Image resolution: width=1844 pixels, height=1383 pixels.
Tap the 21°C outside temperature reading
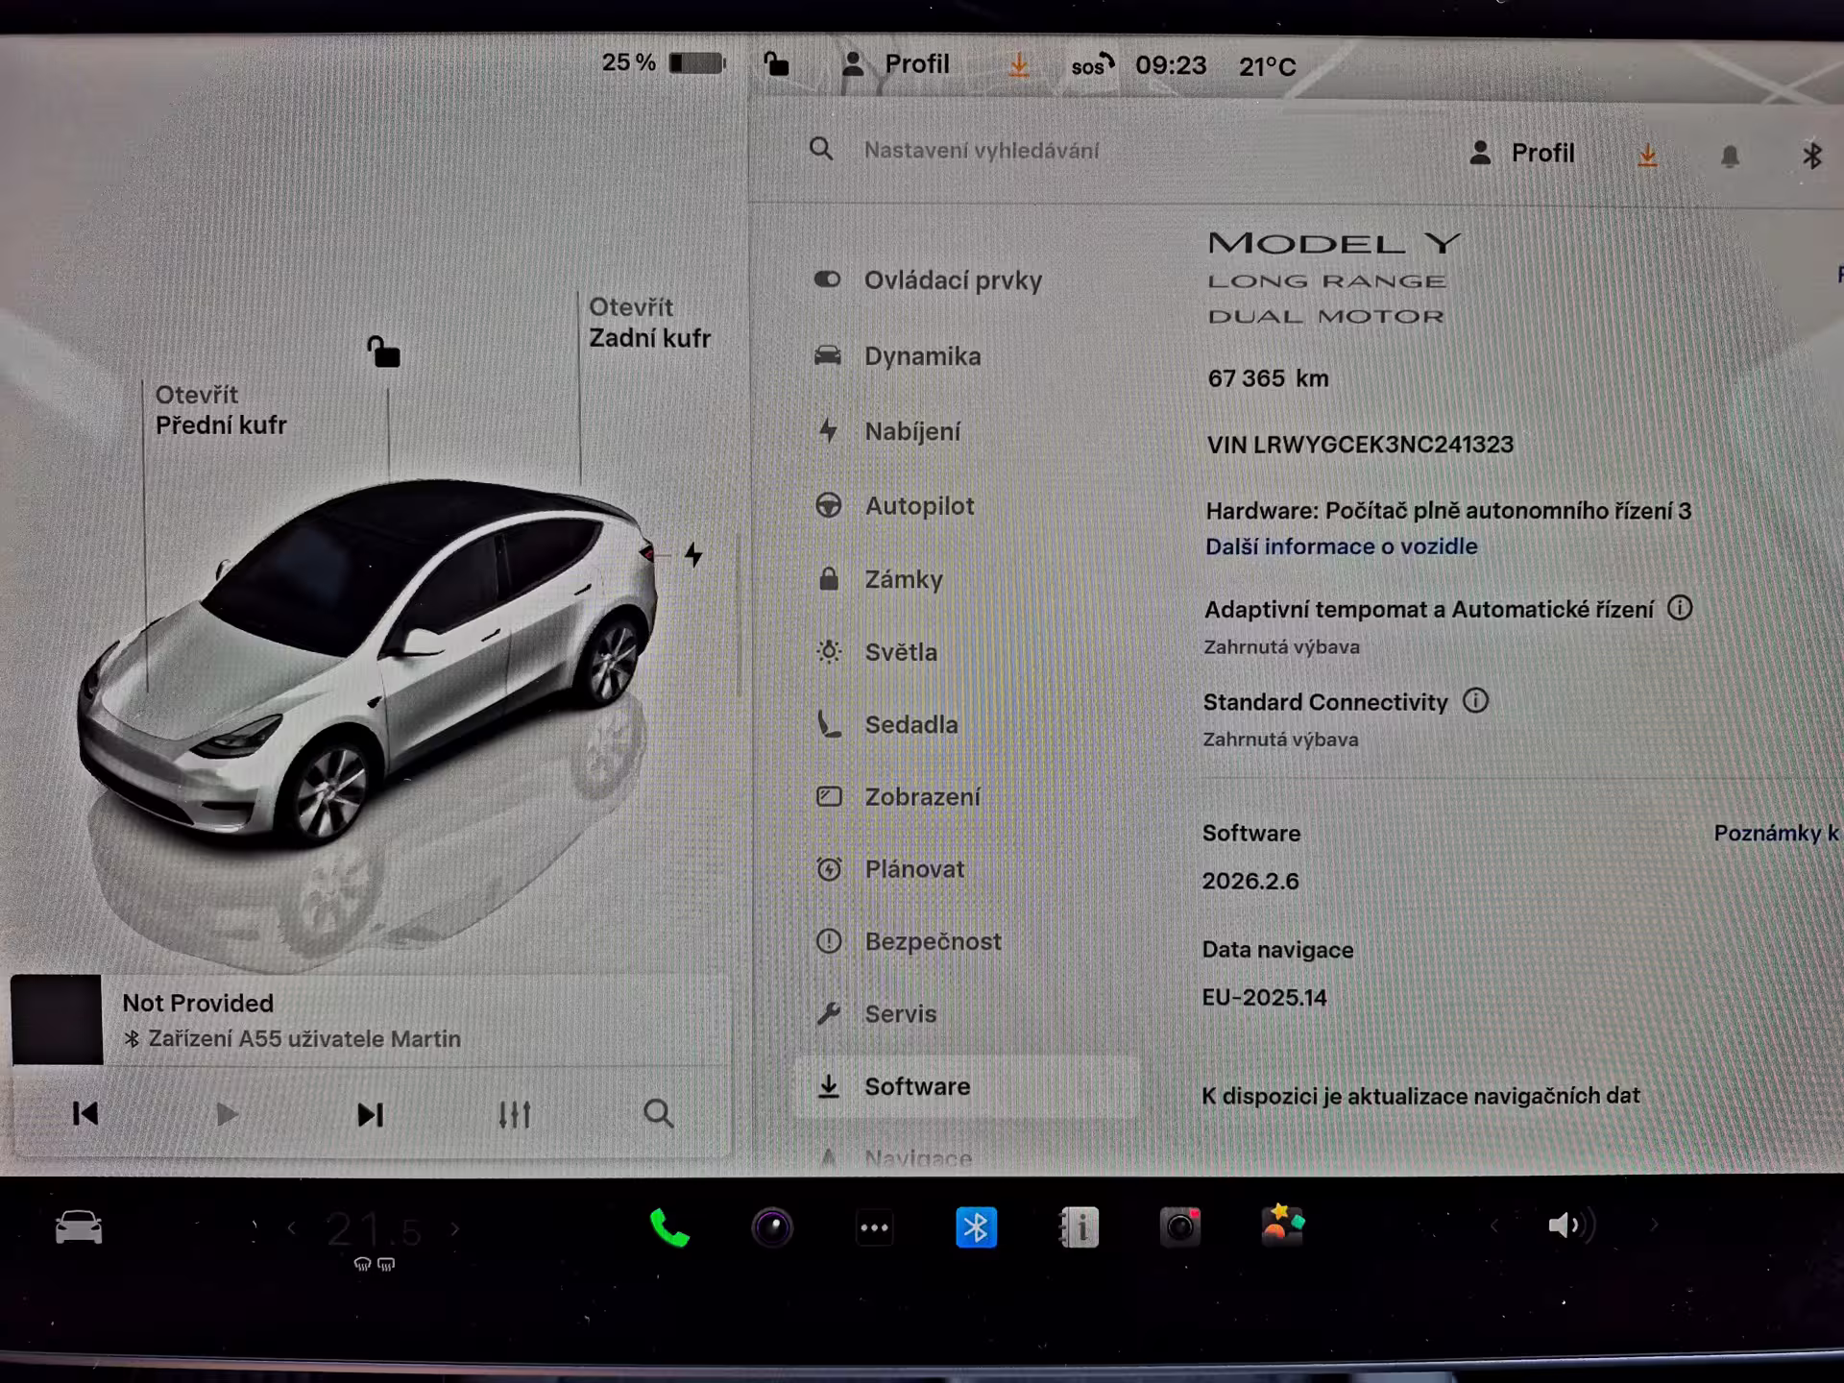[x=1267, y=66]
